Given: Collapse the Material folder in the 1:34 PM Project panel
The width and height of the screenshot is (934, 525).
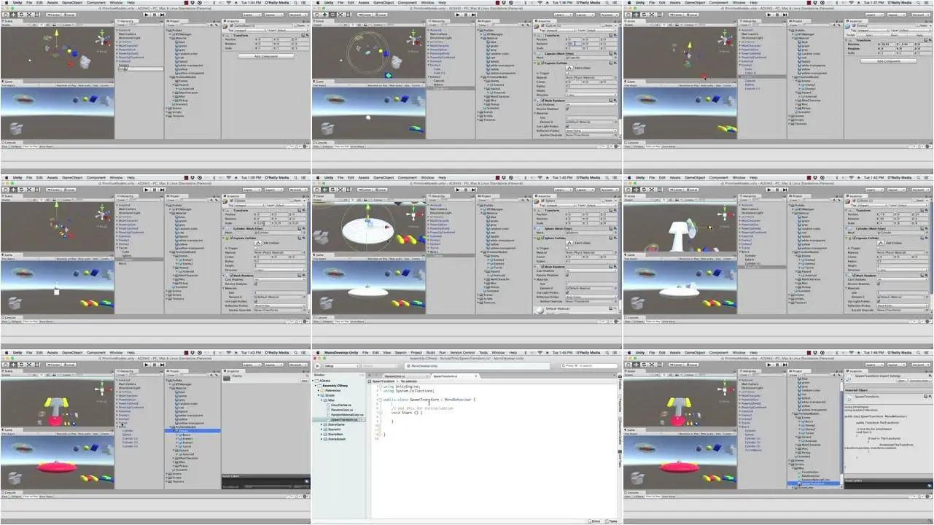Looking at the screenshot, I should click(x=171, y=38).
